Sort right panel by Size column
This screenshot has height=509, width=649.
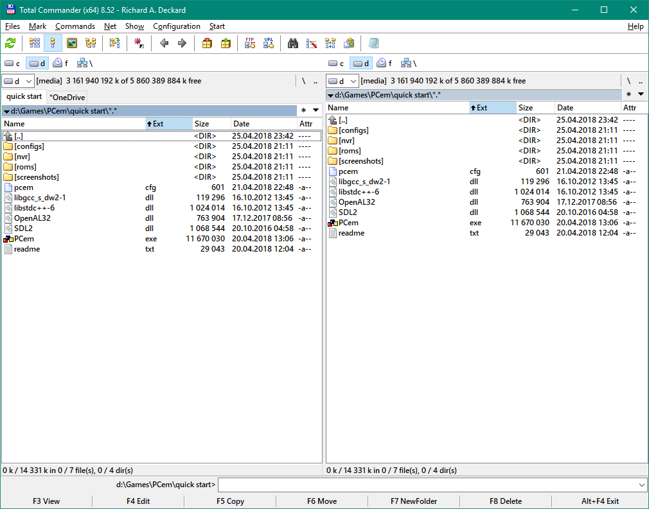534,108
